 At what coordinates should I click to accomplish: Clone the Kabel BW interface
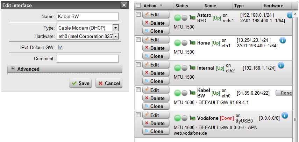tap(156, 106)
